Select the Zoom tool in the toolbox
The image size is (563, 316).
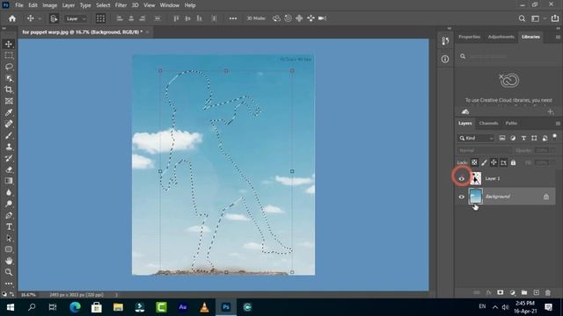[x=9, y=272]
